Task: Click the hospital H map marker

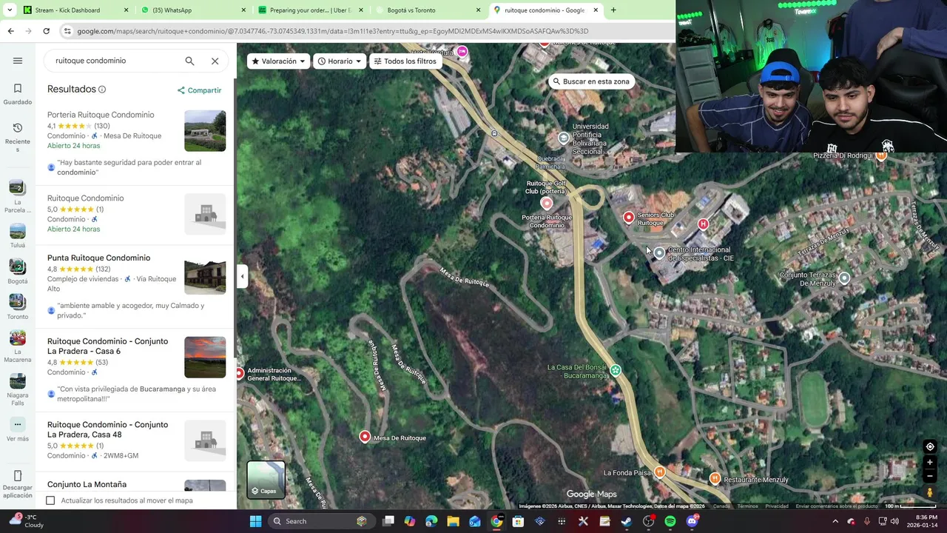Action: pos(703,224)
